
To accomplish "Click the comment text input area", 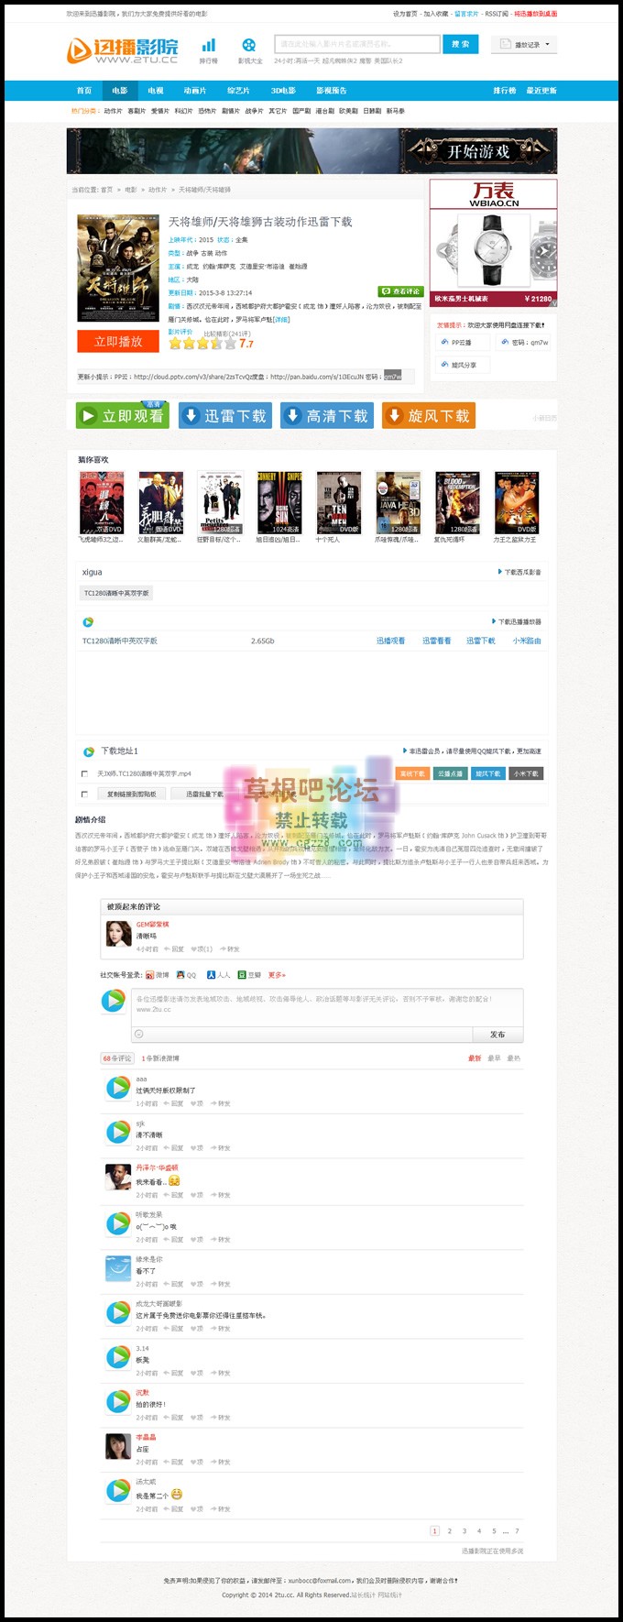I will [327, 1006].
